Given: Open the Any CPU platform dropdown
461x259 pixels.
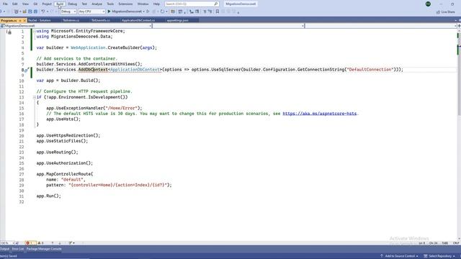Looking at the screenshot, I should (x=91, y=12).
